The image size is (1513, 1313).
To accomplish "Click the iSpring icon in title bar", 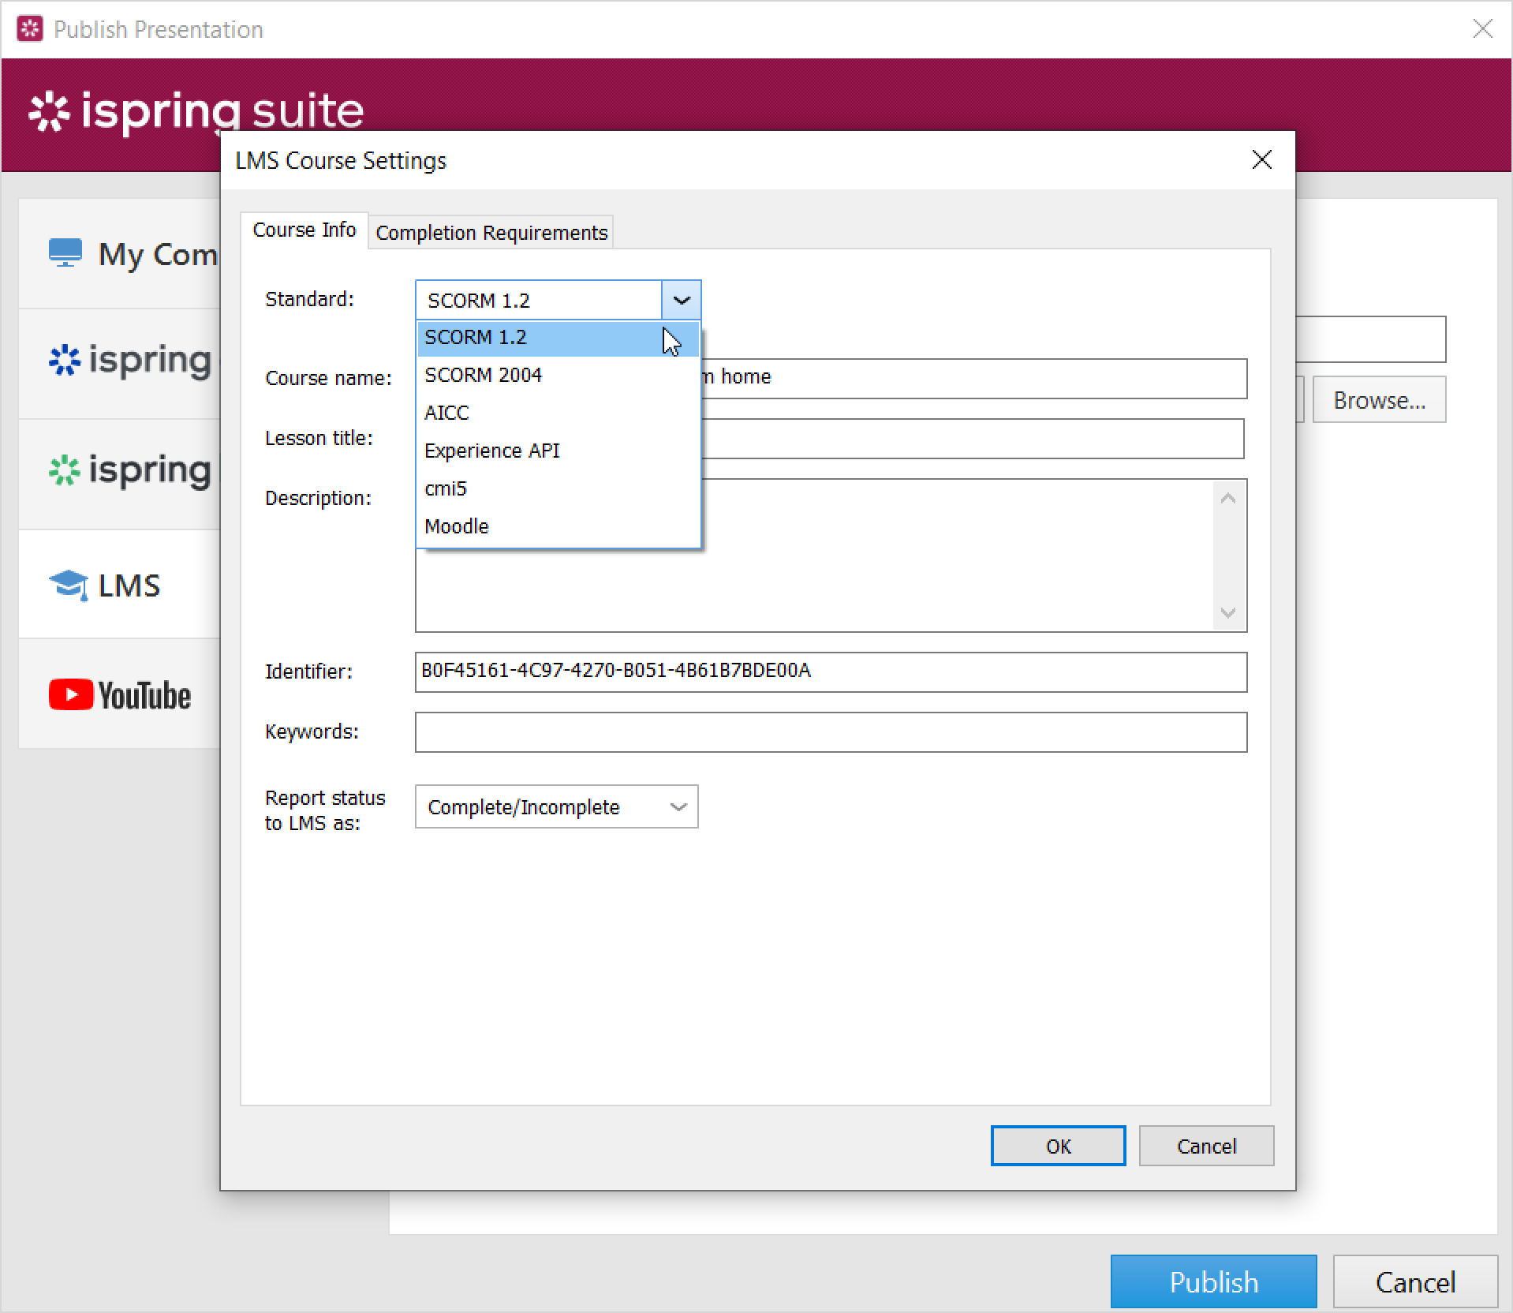I will pos(30,29).
